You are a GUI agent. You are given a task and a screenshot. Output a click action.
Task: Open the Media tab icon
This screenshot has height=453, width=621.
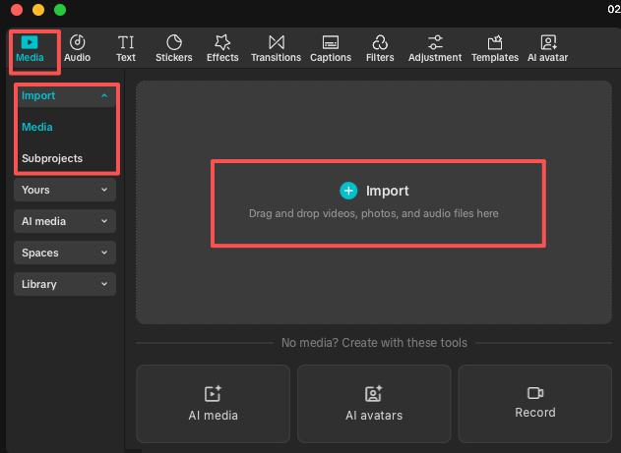tap(30, 42)
